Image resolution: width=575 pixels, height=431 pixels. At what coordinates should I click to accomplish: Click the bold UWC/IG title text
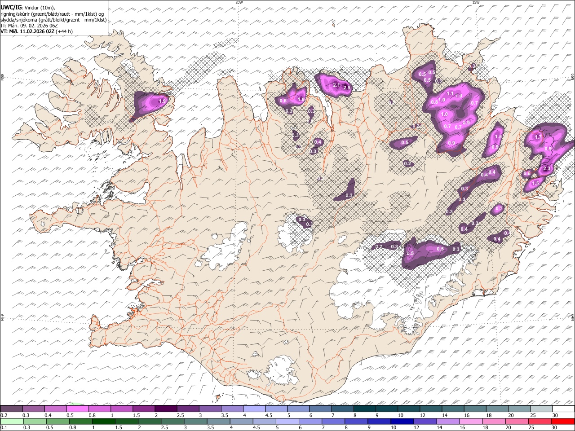coord(11,7)
